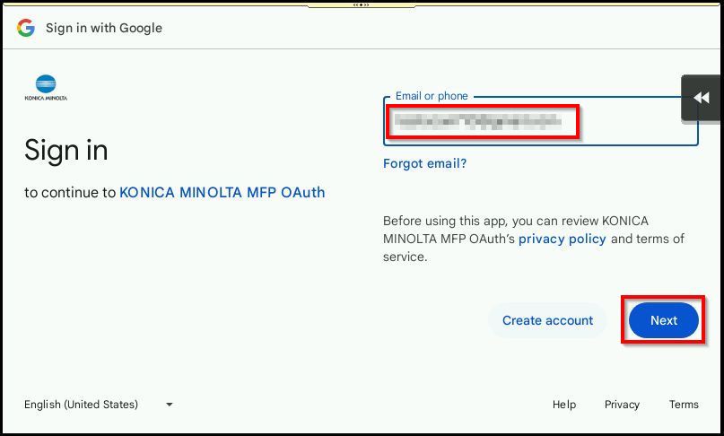The width and height of the screenshot is (724, 436).
Task: Click the Konica Minolta logo
Action: pos(46,88)
